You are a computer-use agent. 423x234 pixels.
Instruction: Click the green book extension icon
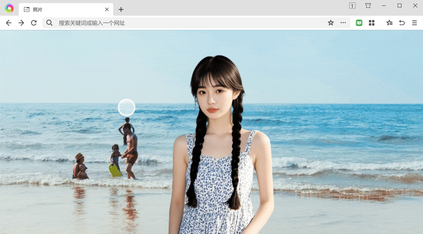pos(359,23)
